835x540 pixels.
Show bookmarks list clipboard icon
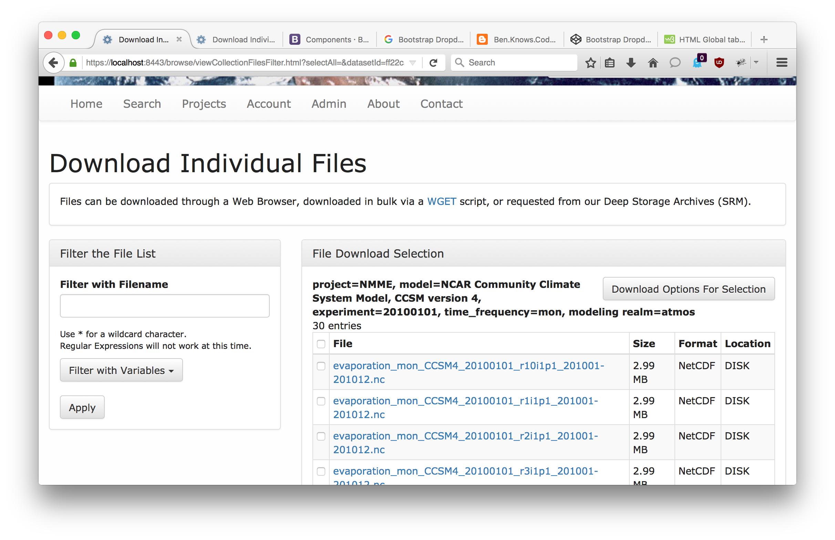click(x=610, y=63)
